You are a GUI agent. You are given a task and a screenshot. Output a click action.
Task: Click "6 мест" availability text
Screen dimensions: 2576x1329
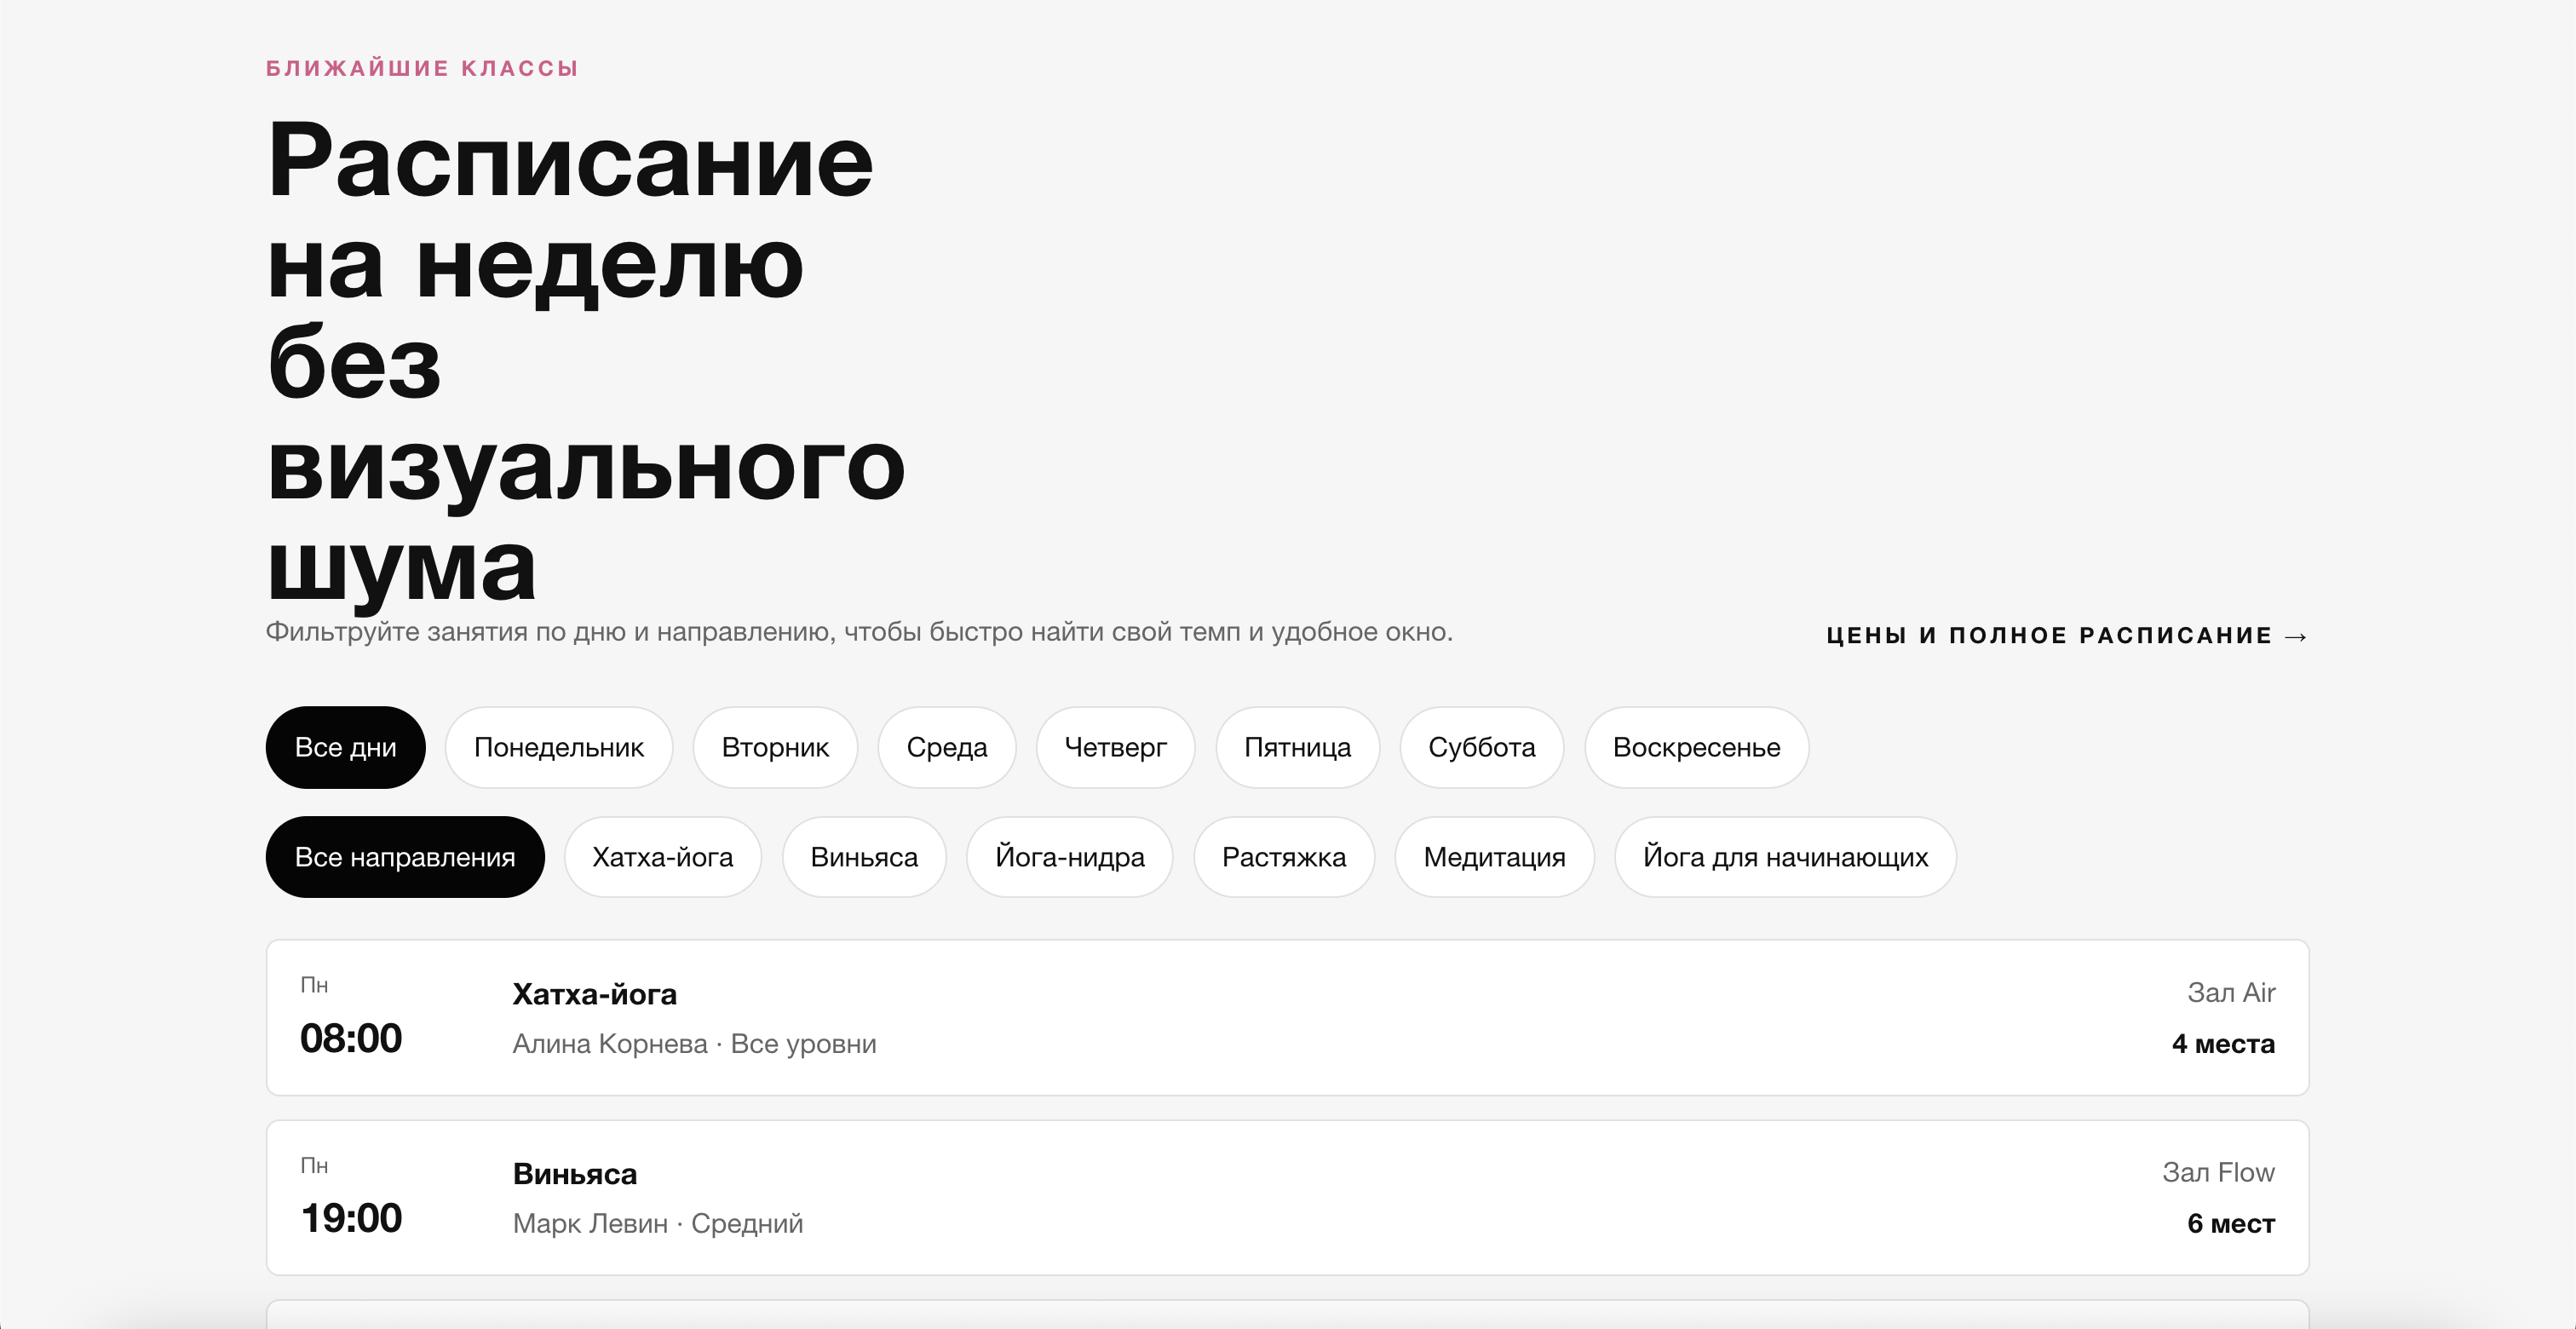click(x=2231, y=1224)
